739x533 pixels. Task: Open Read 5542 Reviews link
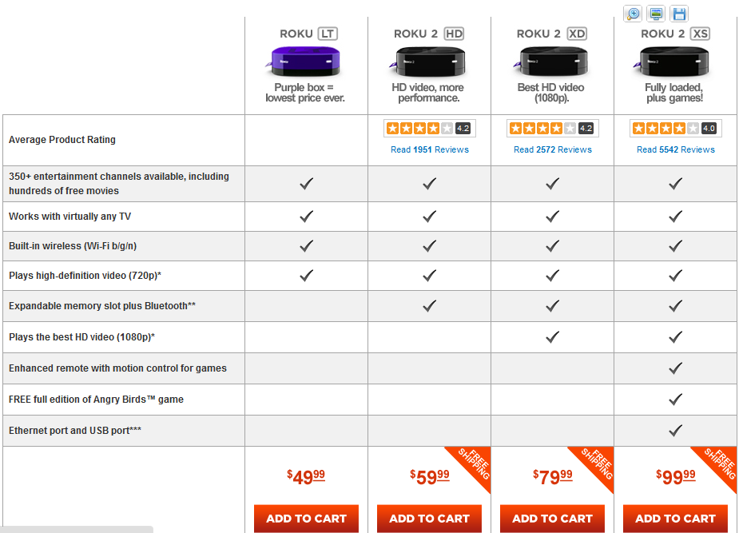pos(675,149)
